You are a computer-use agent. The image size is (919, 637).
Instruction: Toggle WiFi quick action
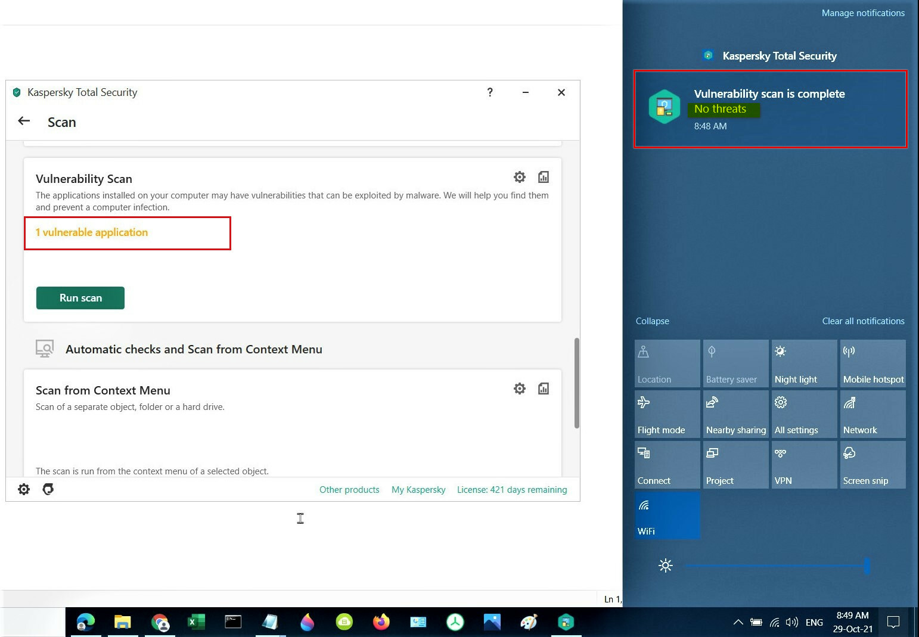667,515
